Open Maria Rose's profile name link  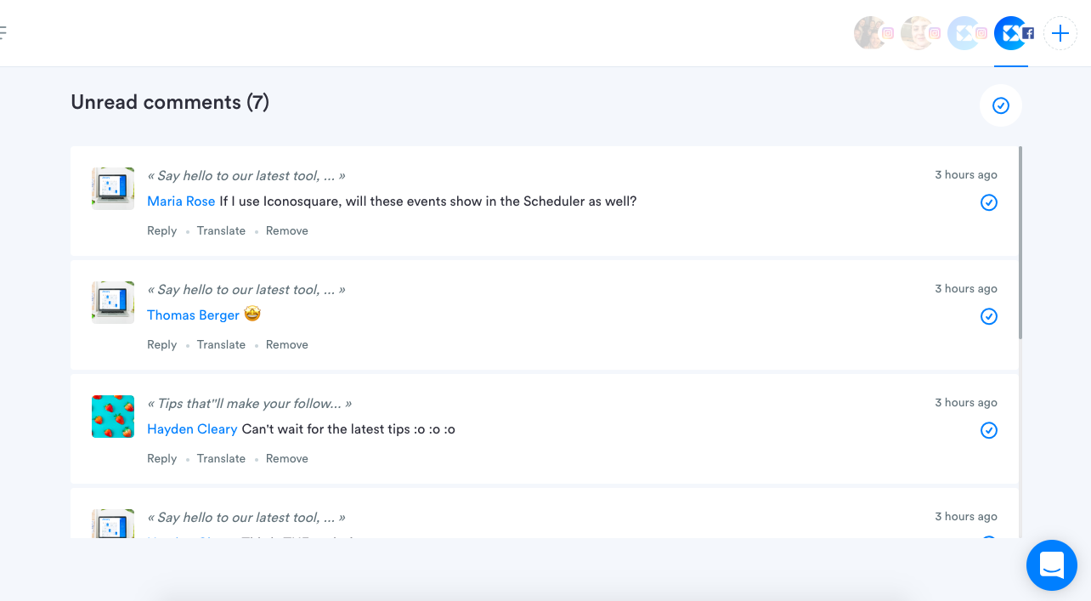pyautogui.click(x=181, y=201)
